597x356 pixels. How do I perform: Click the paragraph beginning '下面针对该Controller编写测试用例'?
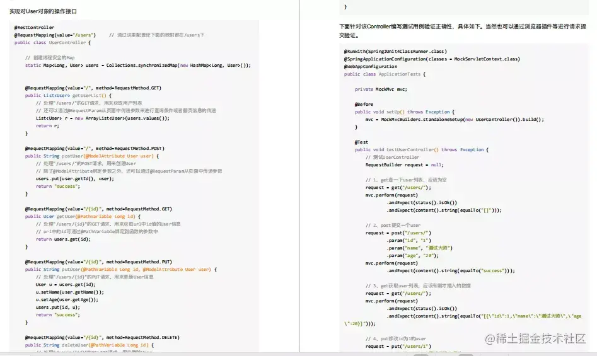pyautogui.click(x=463, y=31)
